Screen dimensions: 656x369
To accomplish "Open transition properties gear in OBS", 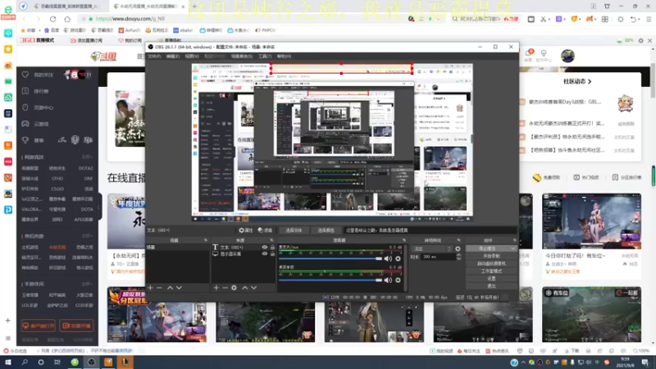I will click(458, 249).
